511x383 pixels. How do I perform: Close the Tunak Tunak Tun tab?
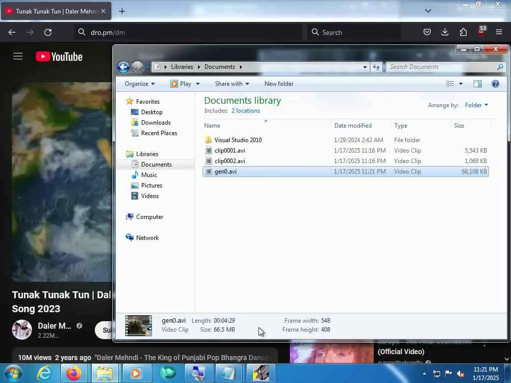coord(103,11)
